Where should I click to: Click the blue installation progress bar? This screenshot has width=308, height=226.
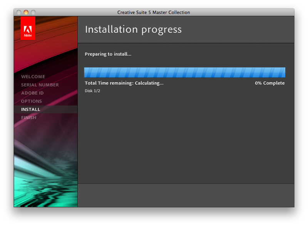pos(185,72)
